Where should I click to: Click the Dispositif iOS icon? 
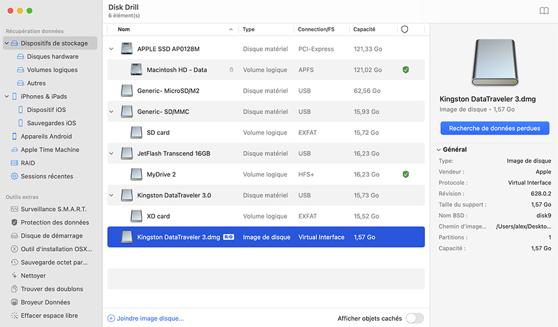[21, 110]
